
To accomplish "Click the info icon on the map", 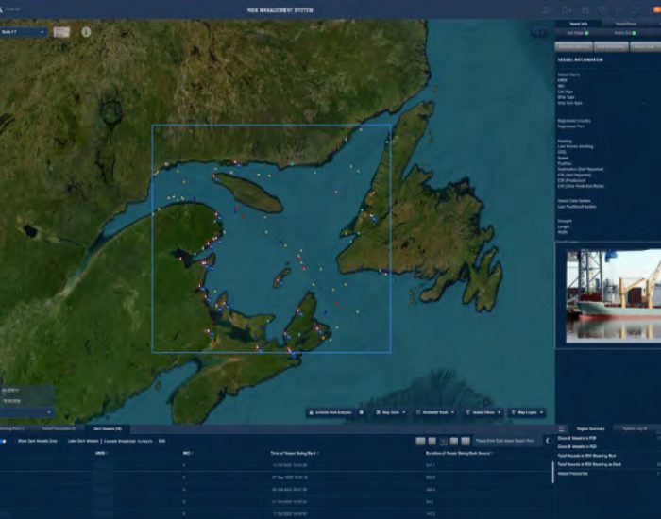I will (x=86, y=31).
